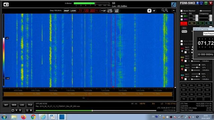Open the MEM memory button
The width and height of the screenshot is (214, 120).
[x=14, y=105]
